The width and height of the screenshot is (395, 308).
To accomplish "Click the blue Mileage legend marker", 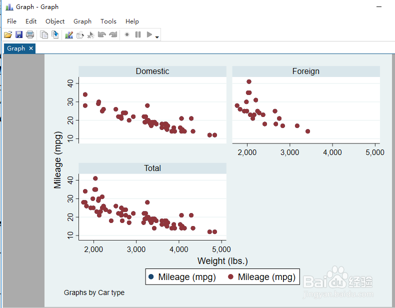I will (150, 276).
